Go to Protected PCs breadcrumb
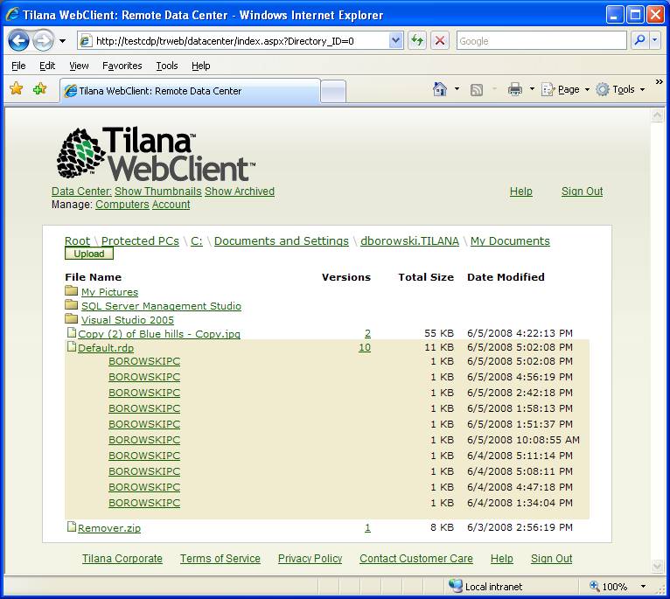This screenshot has width=670, height=599. coord(140,241)
